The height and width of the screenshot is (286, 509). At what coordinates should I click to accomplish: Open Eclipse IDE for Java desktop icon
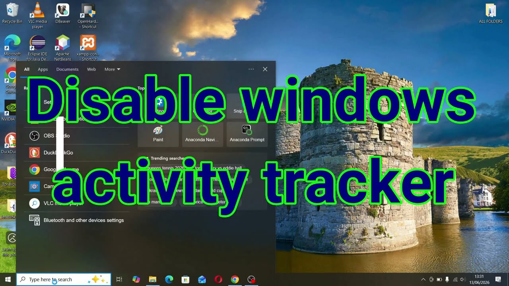tap(37, 48)
